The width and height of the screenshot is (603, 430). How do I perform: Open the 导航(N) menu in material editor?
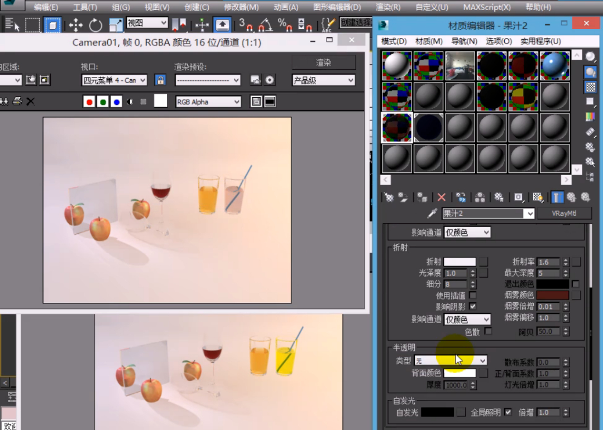(463, 41)
